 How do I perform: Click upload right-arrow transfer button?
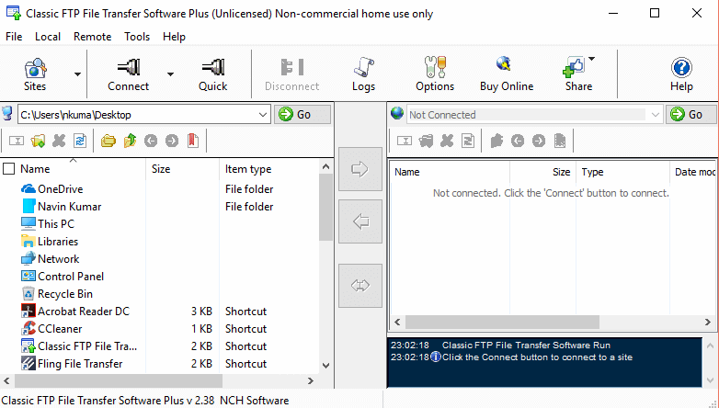tap(360, 169)
